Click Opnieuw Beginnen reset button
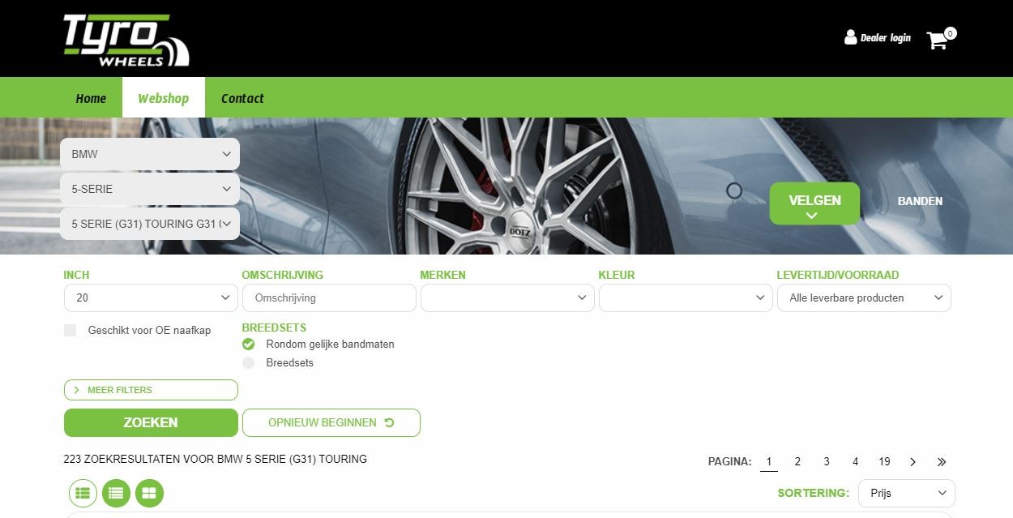The image size is (1013, 518). point(331,422)
